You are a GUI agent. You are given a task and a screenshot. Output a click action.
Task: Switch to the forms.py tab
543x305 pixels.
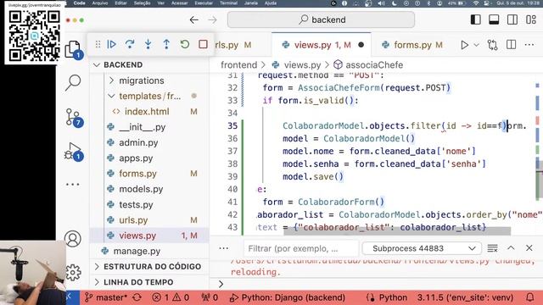click(x=413, y=45)
